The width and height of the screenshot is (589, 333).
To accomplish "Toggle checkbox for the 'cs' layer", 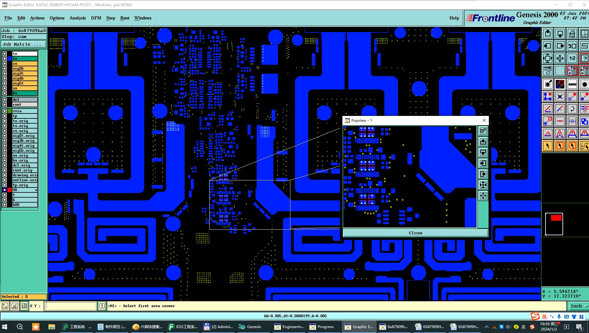I will (5, 64).
